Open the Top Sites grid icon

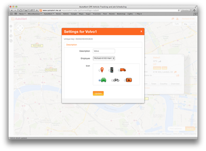coord(16,14)
